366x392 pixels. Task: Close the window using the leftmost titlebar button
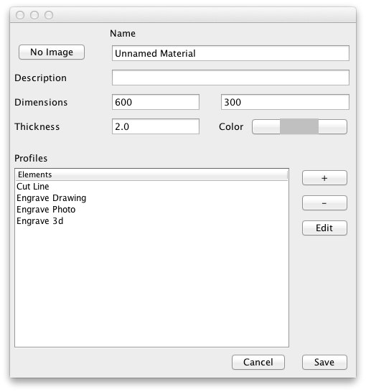tap(20, 15)
